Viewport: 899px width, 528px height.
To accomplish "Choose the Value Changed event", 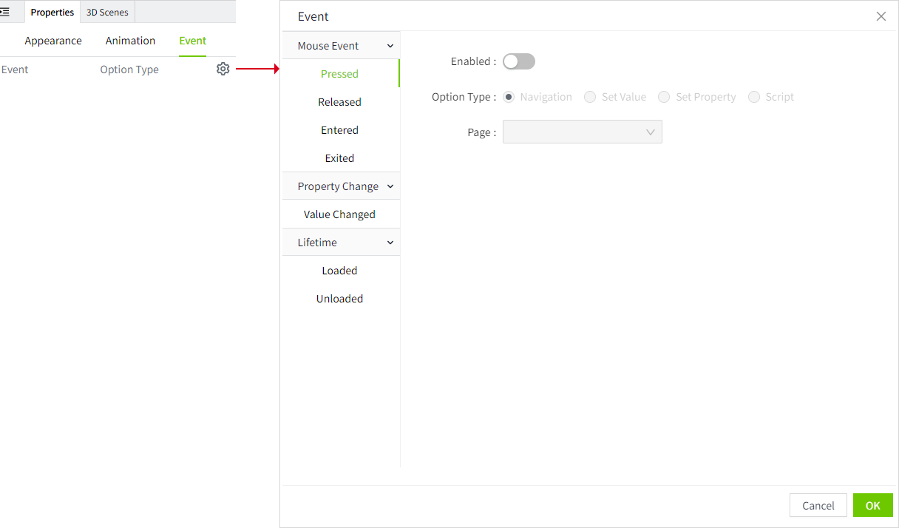I will 339,214.
